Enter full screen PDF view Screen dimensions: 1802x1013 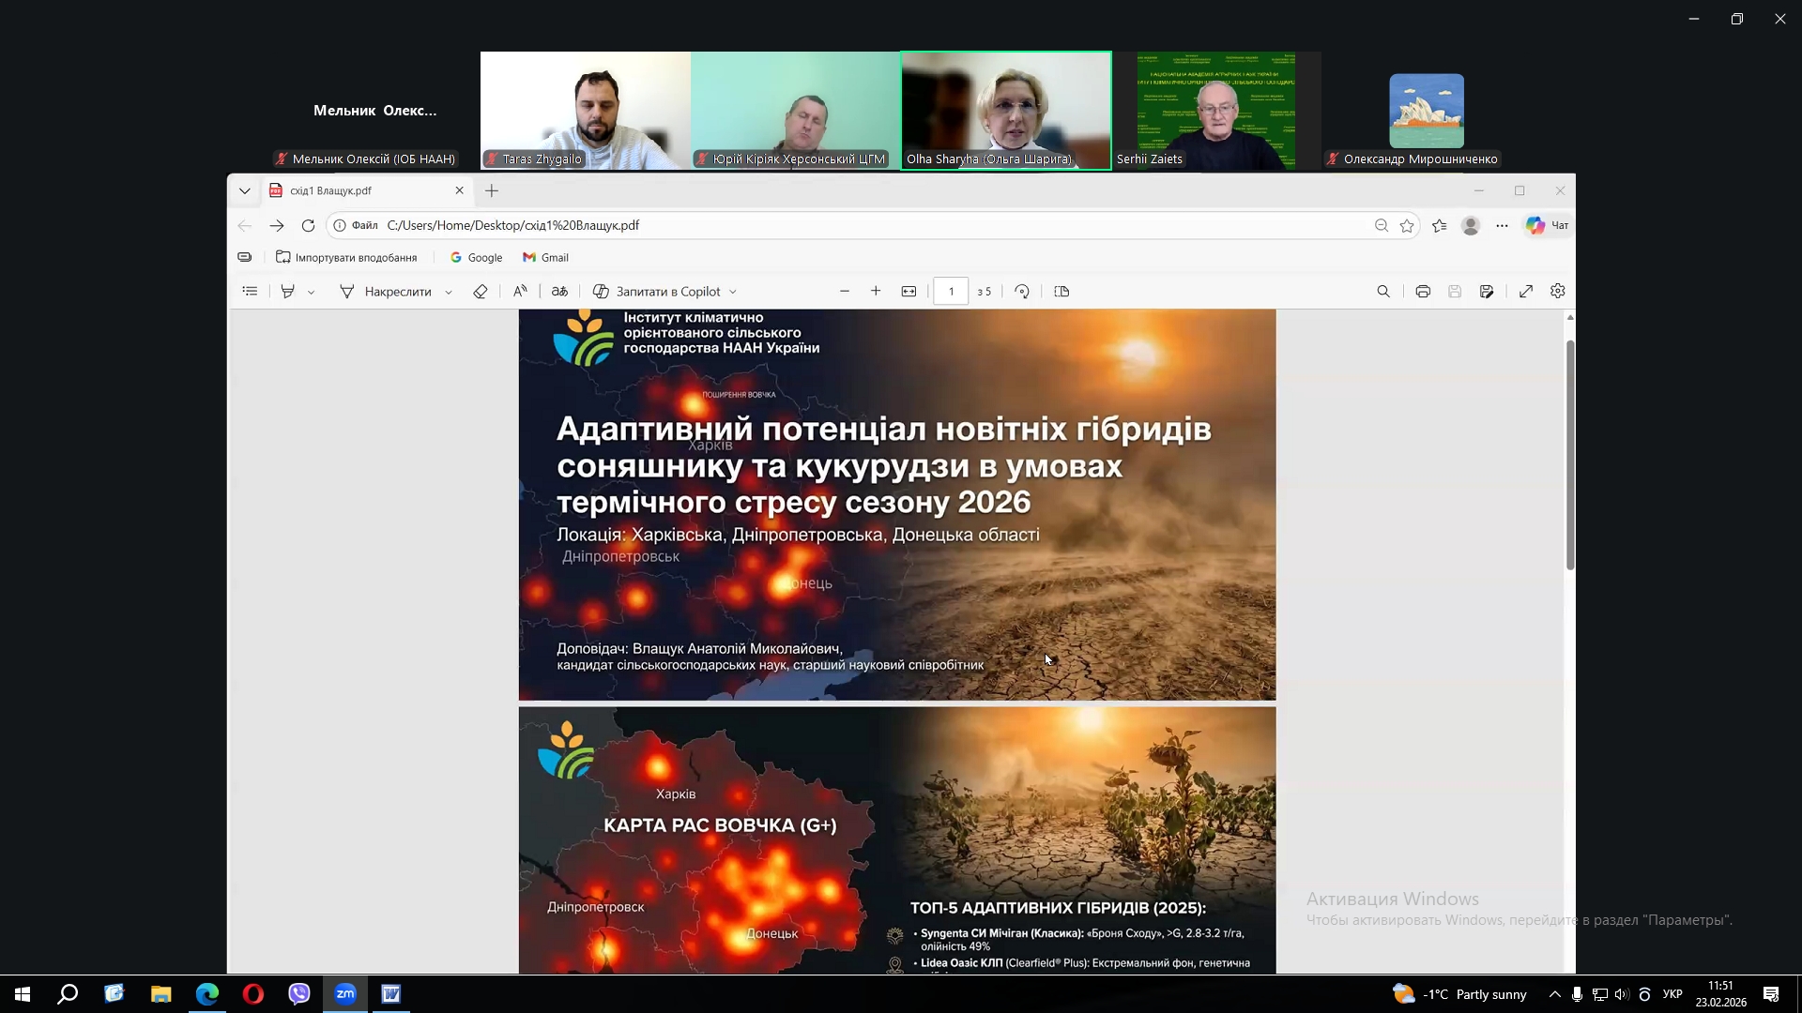[1526, 292]
